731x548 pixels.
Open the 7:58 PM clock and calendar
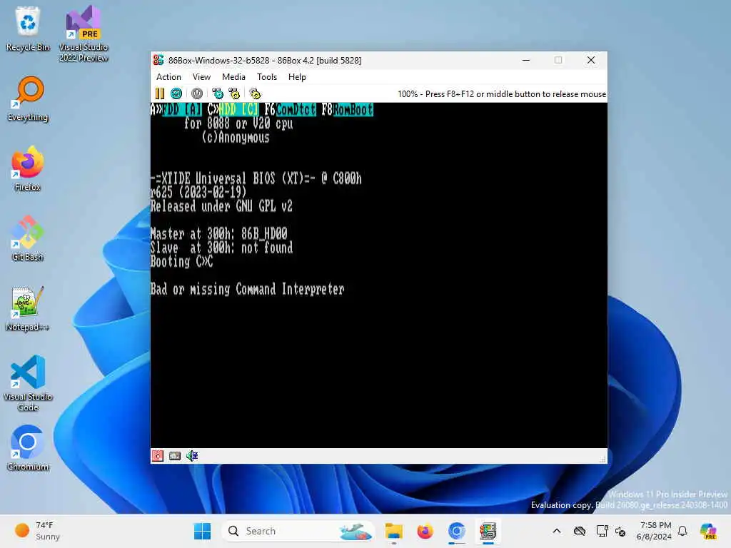click(655, 531)
